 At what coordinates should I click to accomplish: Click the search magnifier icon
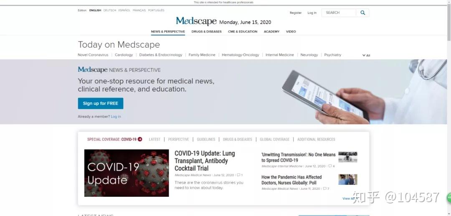click(362, 13)
